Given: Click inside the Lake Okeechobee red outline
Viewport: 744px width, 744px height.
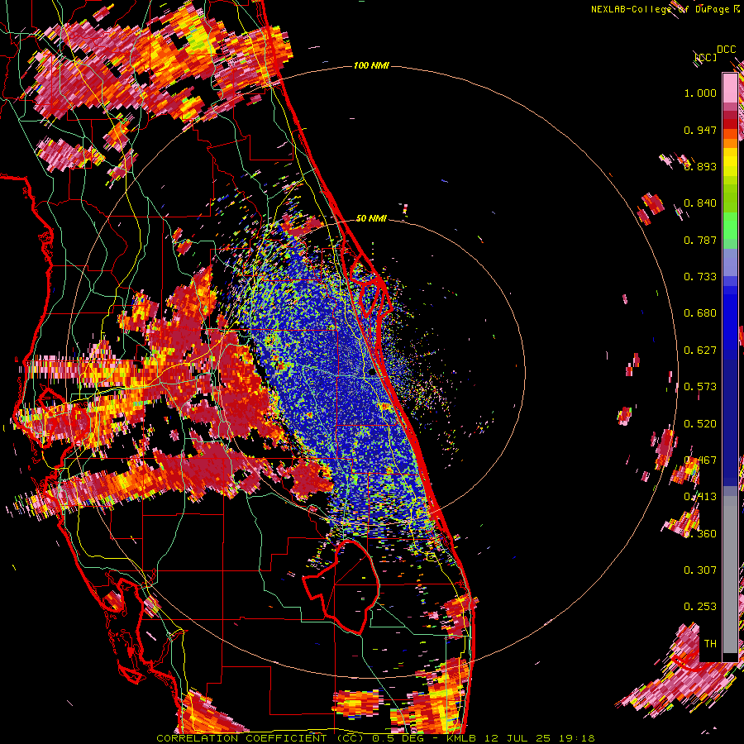Looking at the screenshot, I should tap(351, 589).
